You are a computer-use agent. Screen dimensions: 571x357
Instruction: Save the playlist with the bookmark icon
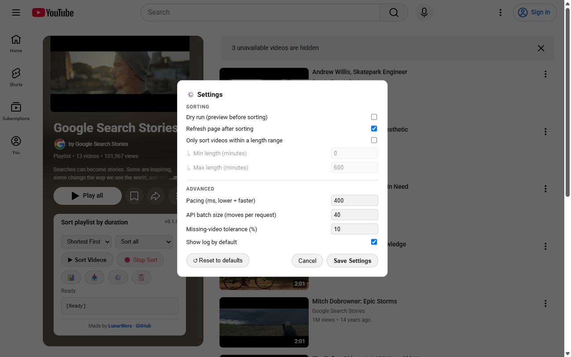point(134,196)
